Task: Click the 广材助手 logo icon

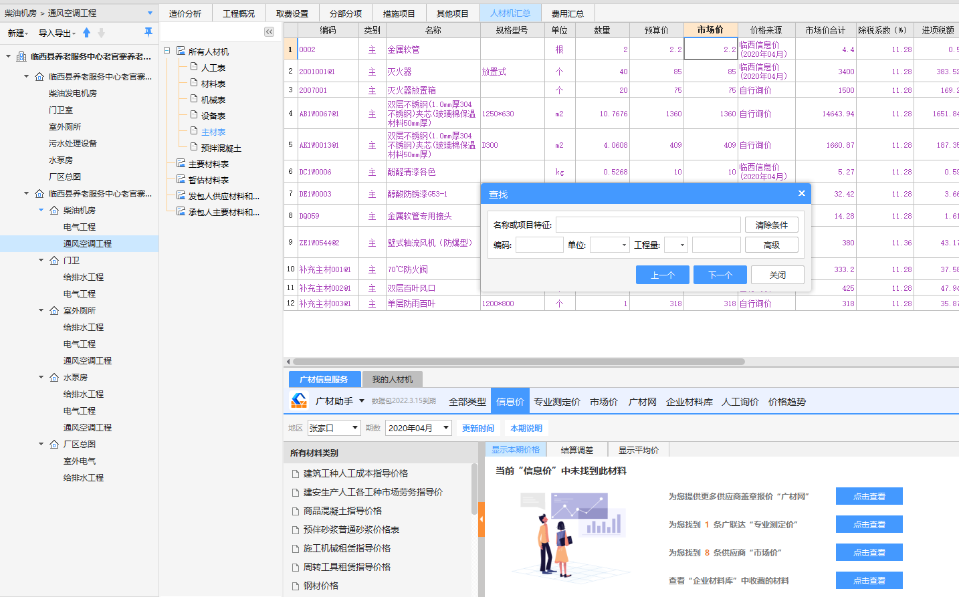Action: pos(299,401)
